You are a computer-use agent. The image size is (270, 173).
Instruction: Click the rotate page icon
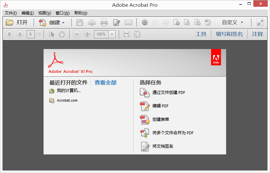187,22
